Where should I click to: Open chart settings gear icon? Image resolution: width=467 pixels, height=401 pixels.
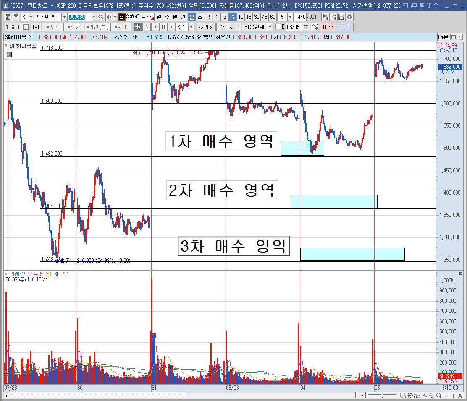(349, 17)
